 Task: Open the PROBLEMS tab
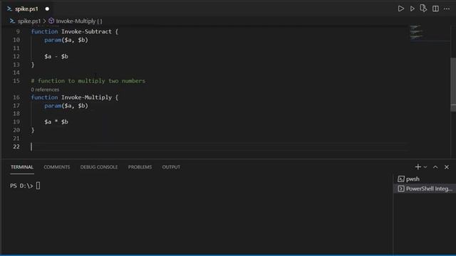(140, 167)
